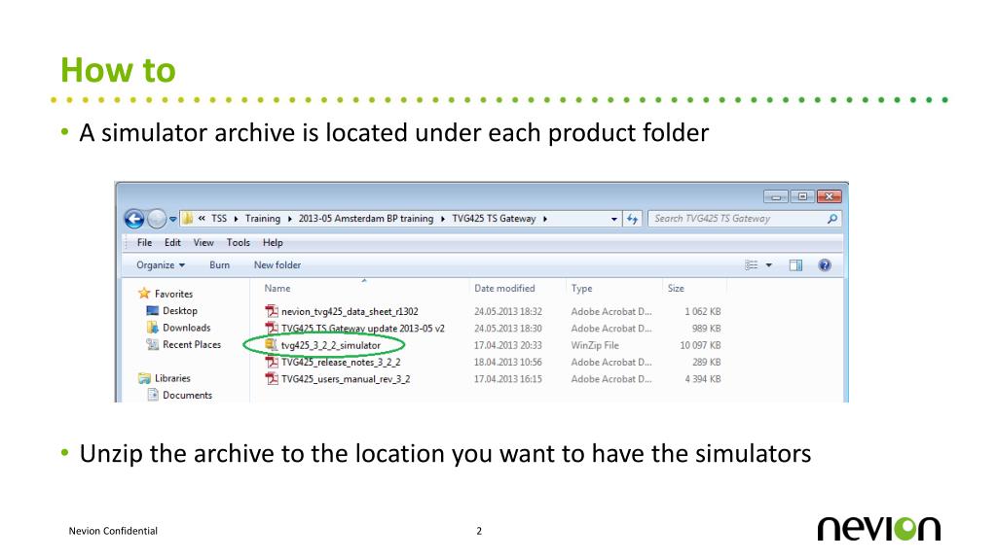
Task: Click the Recent Places icon
Action: click(153, 344)
